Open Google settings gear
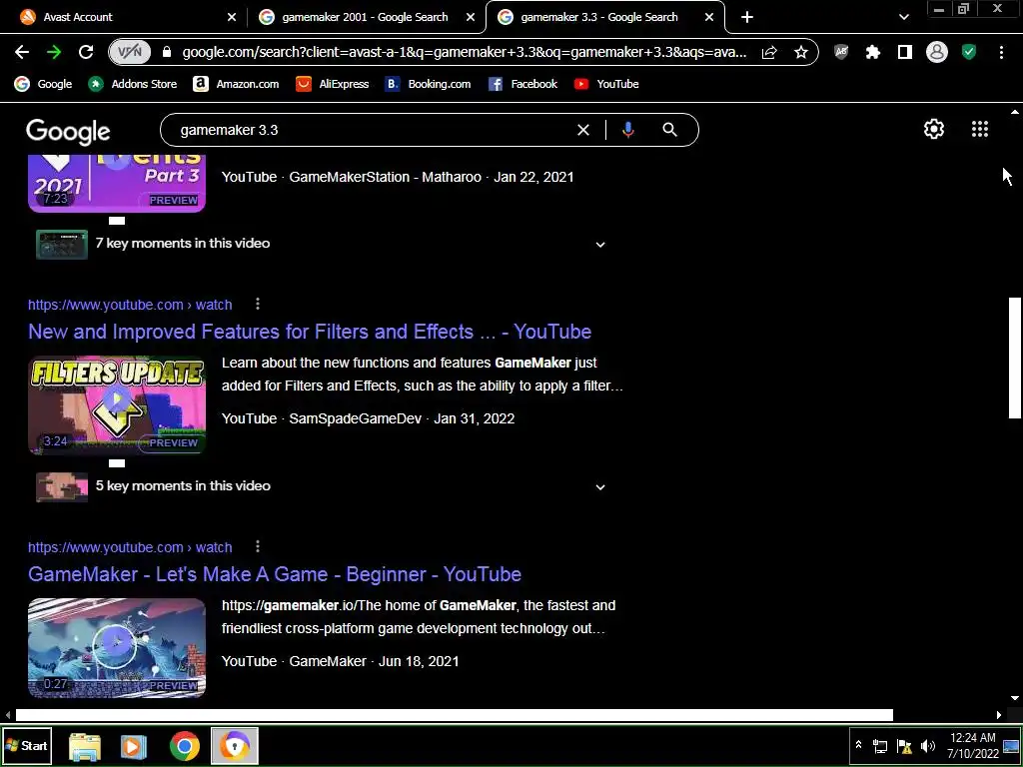Image resolution: width=1023 pixels, height=767 pixels. click(x=934, y=129)
